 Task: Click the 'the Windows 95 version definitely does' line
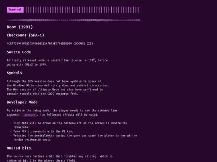(x=58, y=86)
